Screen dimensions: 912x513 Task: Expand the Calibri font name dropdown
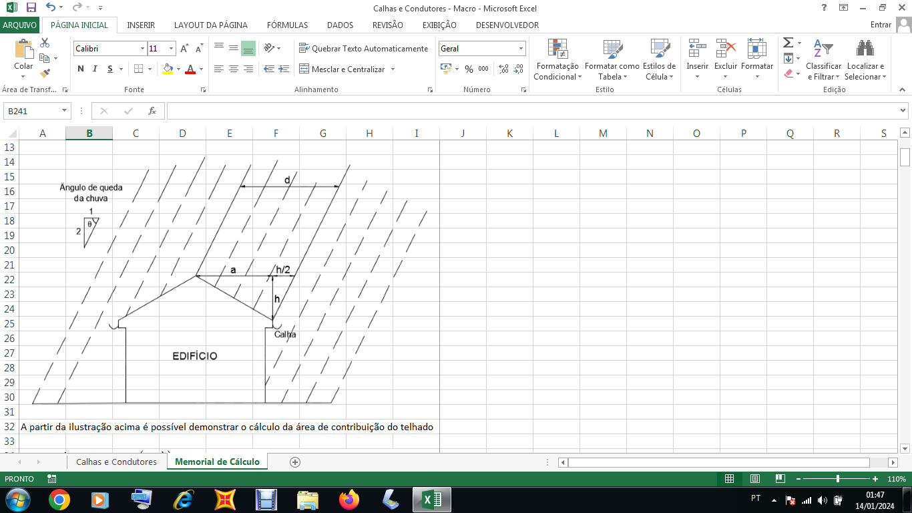click(142, 49)
